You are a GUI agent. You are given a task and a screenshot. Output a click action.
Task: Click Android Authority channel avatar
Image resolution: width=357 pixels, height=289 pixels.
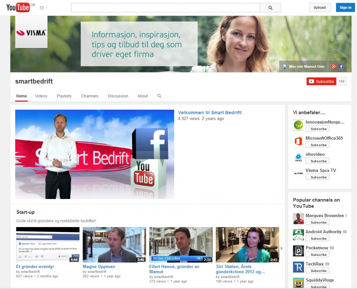click(298, 235)
